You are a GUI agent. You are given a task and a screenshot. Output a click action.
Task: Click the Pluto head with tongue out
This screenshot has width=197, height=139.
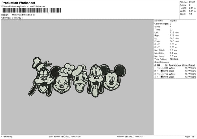click(96, 81)
